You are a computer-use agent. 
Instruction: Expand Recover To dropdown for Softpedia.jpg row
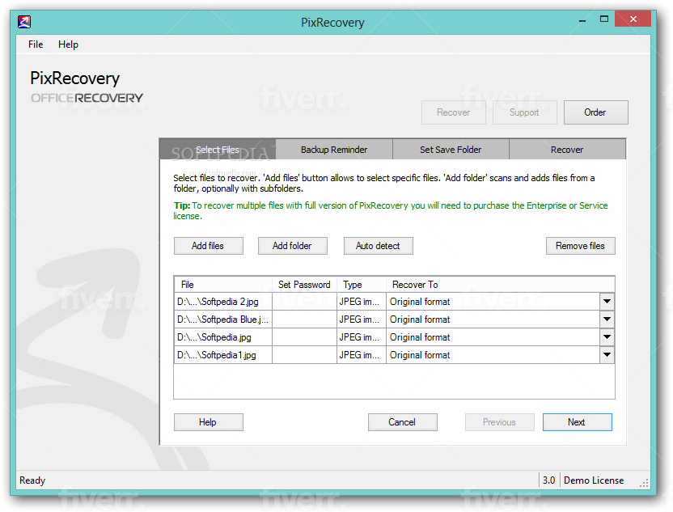(607, 337)
